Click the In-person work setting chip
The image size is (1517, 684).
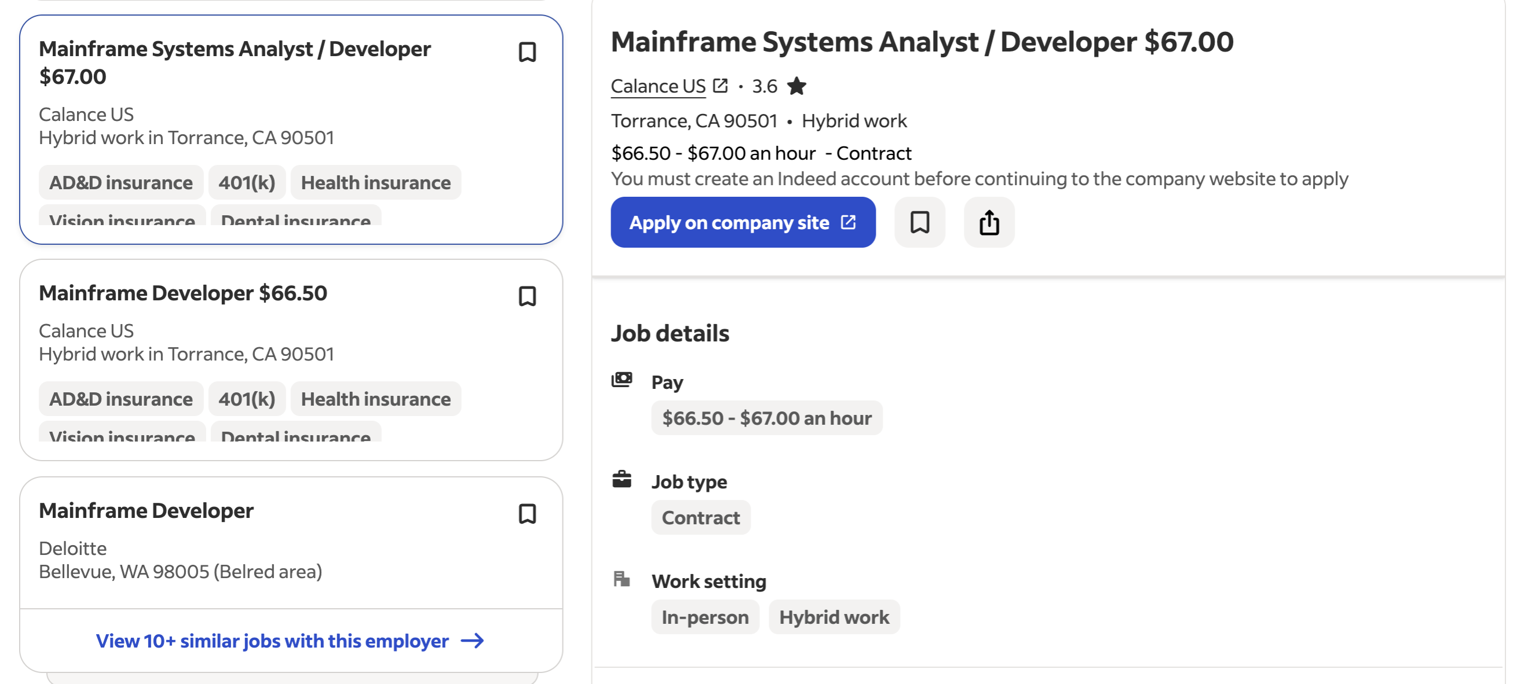705,617
